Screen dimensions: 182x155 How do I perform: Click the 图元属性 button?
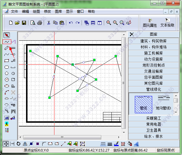pyautogui.click(x=150, y=23)
